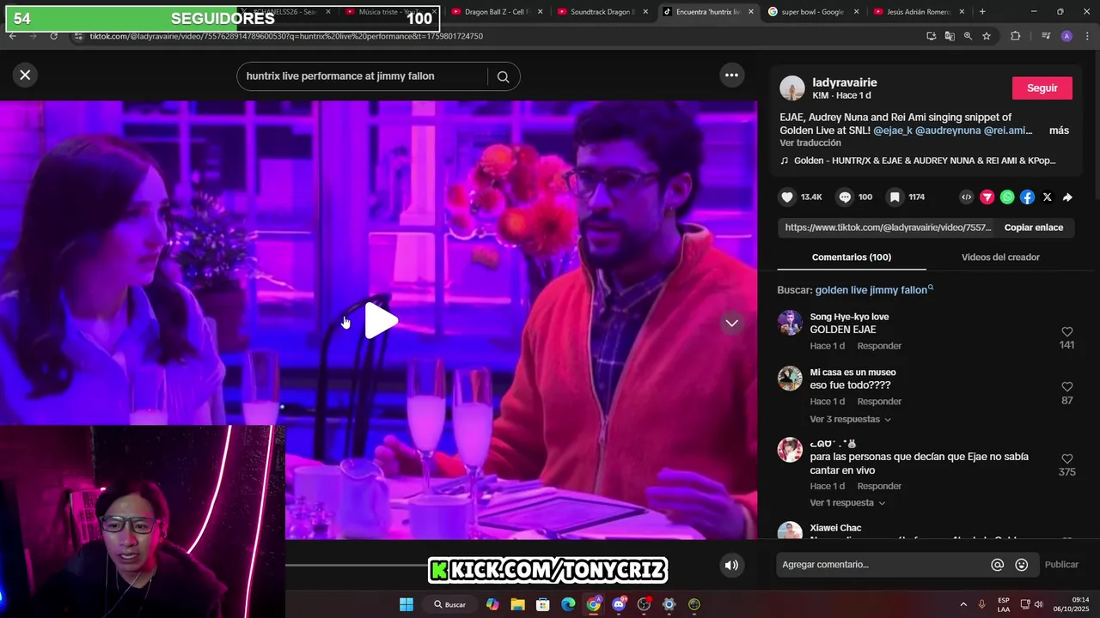The width and height of the screenshot is (1100, 618).
Task: Like the comment with 375 likes
Action: (1066, 459)
